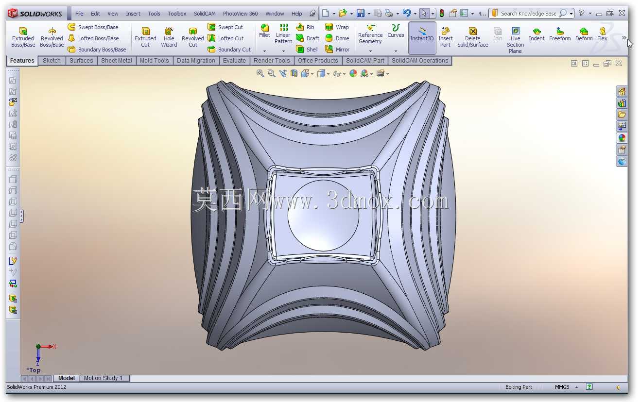The image size is (641, 402).
Task: Select the Deform tool
Action: click(584, 34)
